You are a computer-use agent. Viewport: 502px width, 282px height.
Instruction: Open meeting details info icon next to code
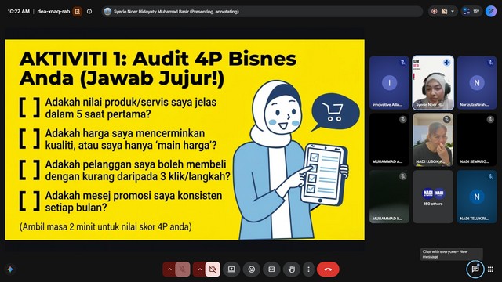89,12
